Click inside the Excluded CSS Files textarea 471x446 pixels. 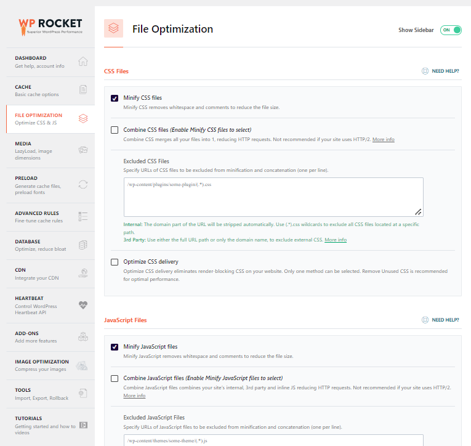273,197
